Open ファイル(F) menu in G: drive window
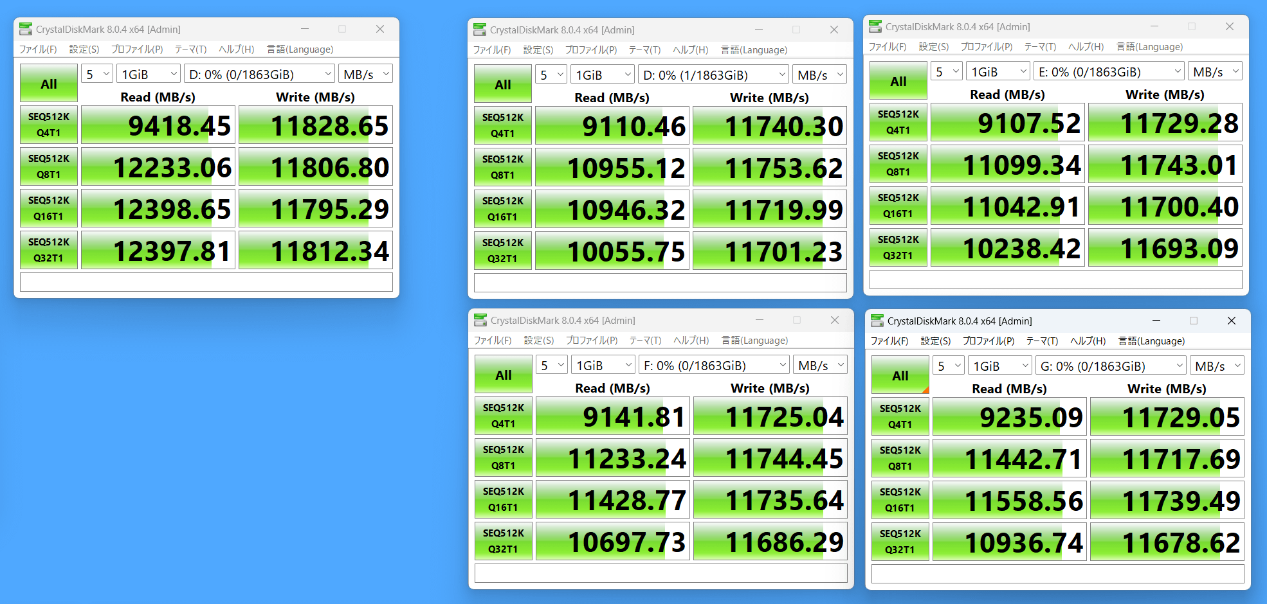Viewport: 1267px width, 604px height. pos(889,341)
